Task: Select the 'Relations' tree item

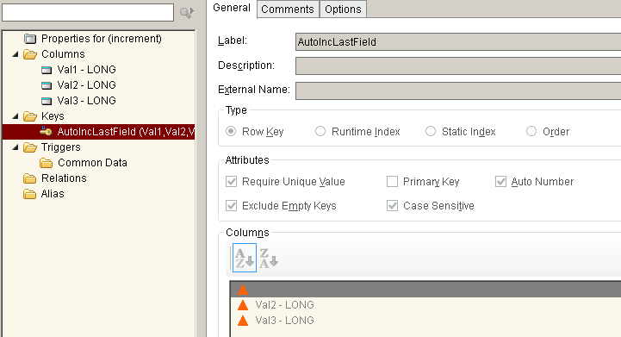Action: tap(64, 178)
